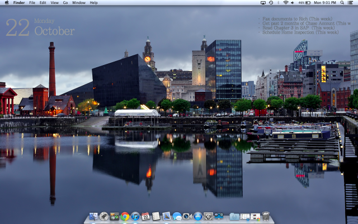Launch iTunes from the dock
358x224 pixels.
coord(135,216)
